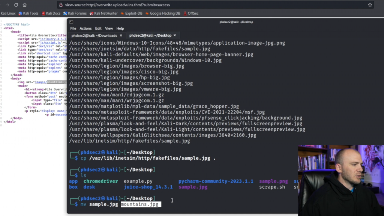The height and width of the screenshot is (216, 384).
Task: Open the Kali Docs bookmark
Action: click(x=51, y=13)
